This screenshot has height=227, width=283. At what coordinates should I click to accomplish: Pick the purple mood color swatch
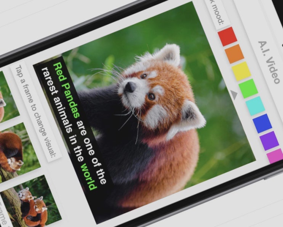click(x=269, y=141)
